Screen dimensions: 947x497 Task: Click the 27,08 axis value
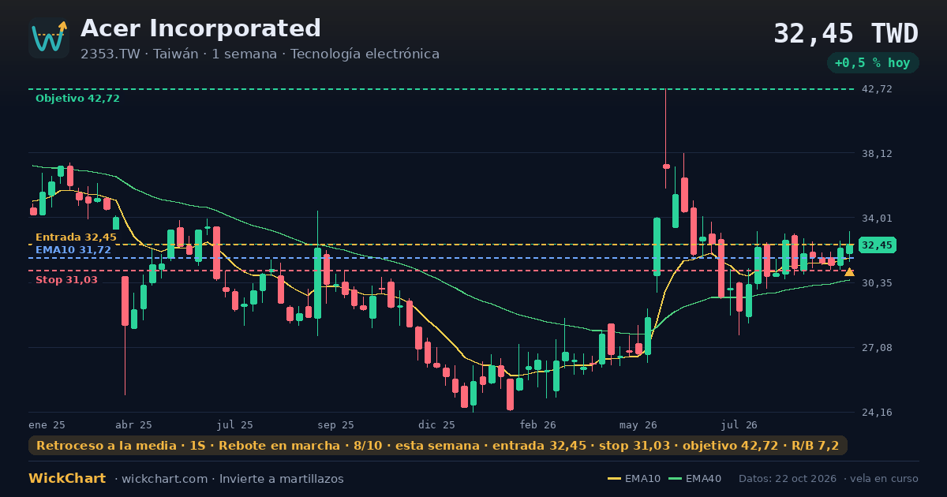877,348
